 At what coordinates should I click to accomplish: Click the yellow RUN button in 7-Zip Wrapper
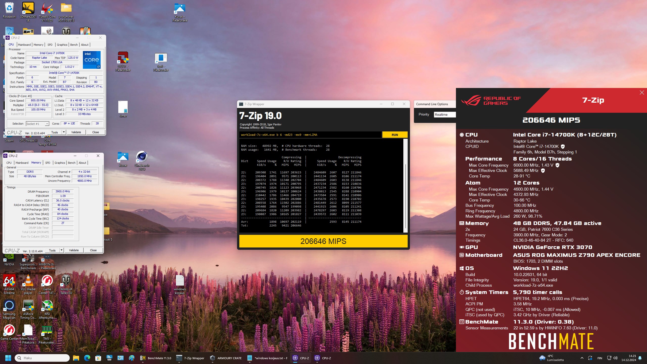395,135
